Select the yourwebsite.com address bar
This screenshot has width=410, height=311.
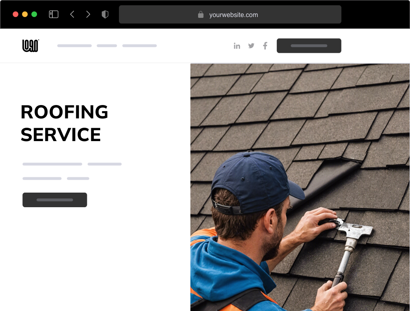click(x=230, y=14)
